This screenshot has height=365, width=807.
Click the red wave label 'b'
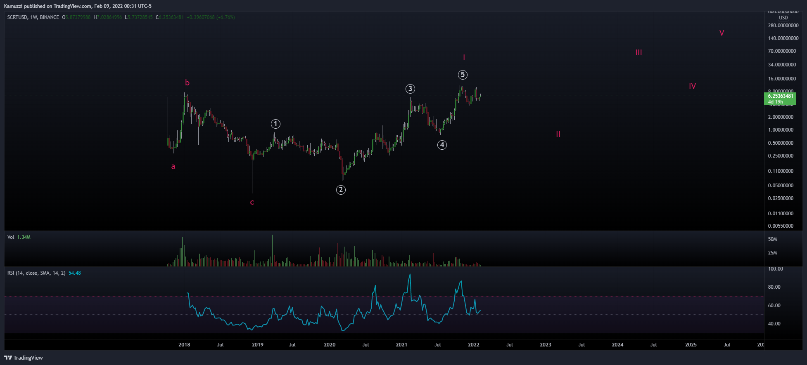pyautogui.click(x=187, y=82)
